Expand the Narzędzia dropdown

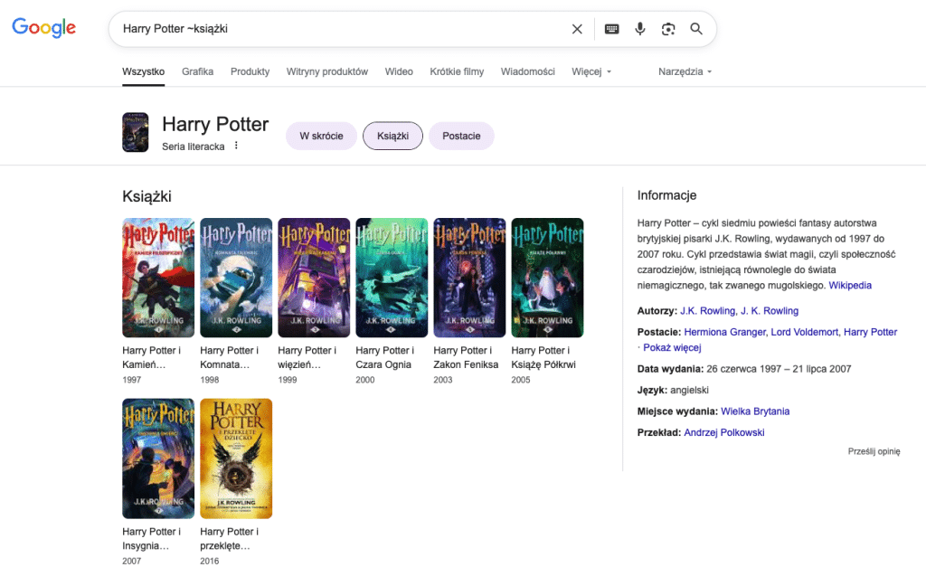[685, 71]
